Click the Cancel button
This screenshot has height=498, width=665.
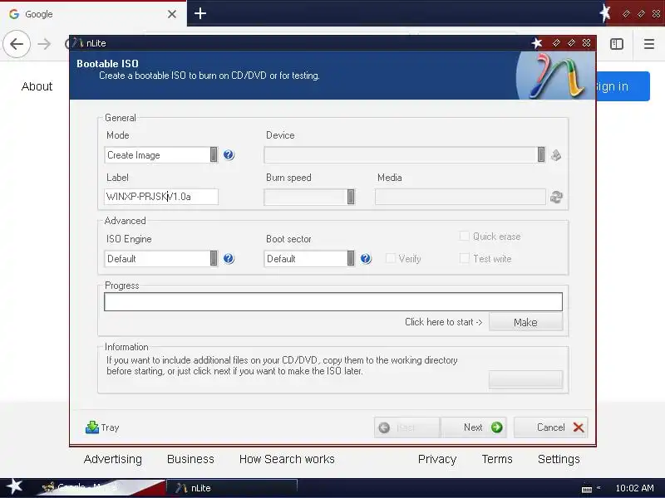pos(550,427)
